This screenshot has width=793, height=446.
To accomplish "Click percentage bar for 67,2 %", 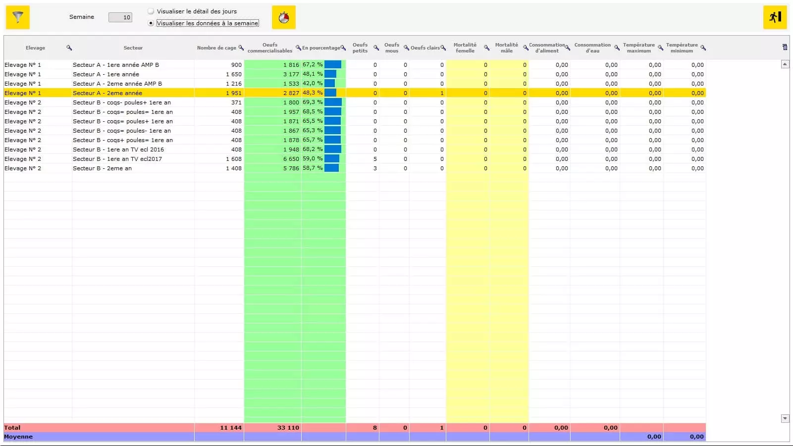I will click(x=333, y=64).
